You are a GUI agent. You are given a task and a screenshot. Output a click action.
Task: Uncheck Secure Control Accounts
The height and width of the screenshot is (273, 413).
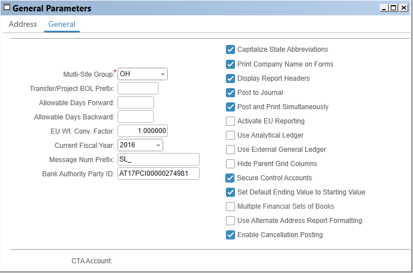pyautogui.click(x=230, y=177)
